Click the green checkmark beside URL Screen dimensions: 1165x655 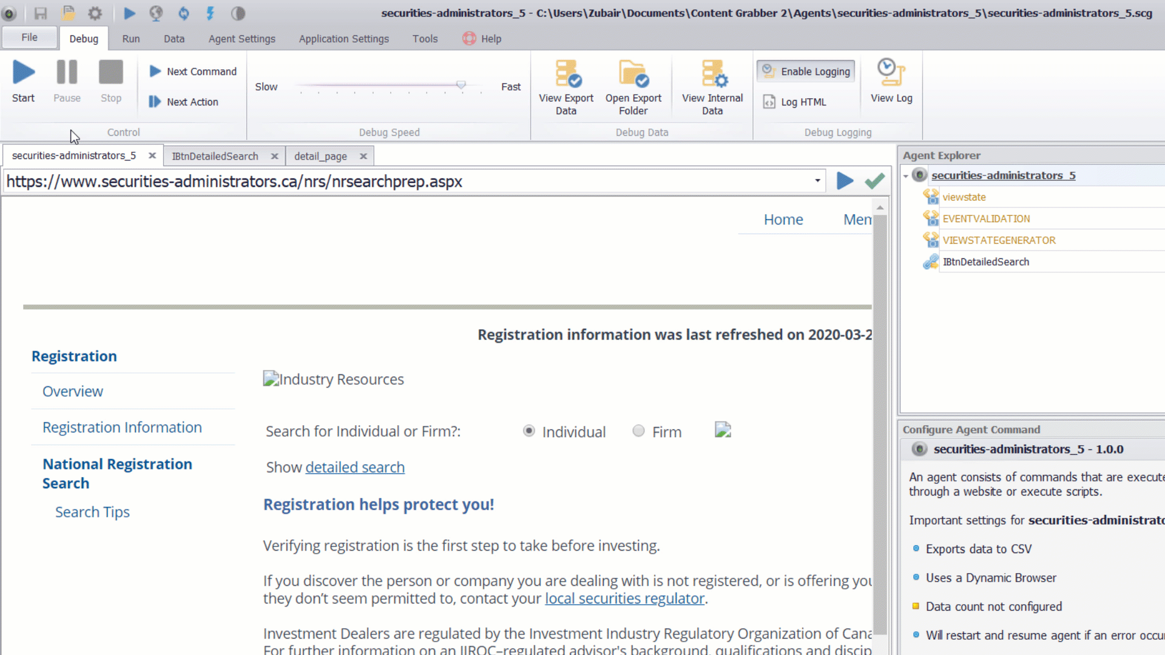[874, 181]
